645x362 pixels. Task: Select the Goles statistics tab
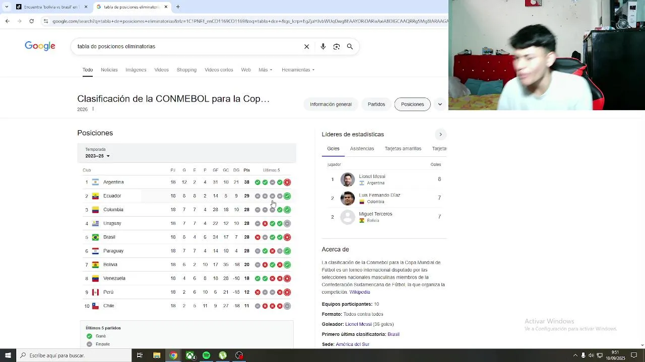point(333,149)
